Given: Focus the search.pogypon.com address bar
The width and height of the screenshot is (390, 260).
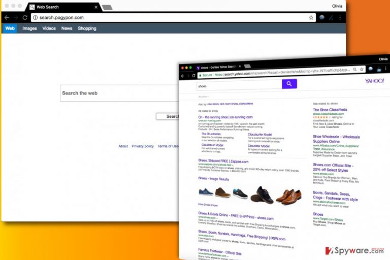Looking at the screenshot, I should click(x=173, y=18).
